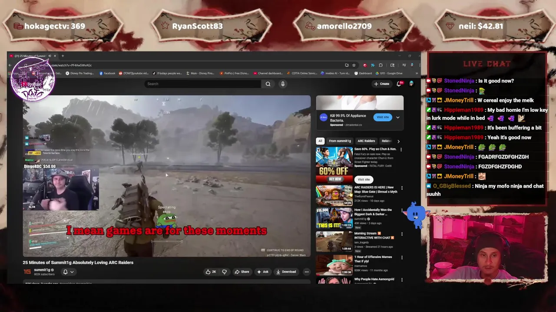Go back with browser back arrow

10,65
